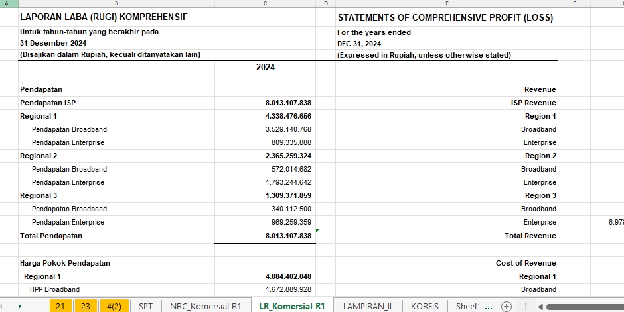Viewport: 624px width, 312px height.
Task: Switch to the NRC_Komersial R1 sheet tab
Action: click(205, 306)
